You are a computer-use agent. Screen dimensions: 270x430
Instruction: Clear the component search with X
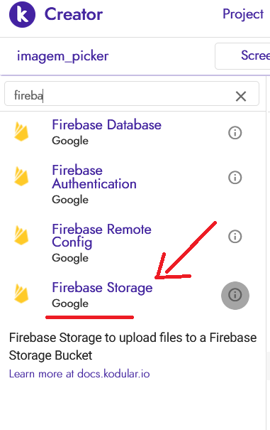[x=241, y=96]
